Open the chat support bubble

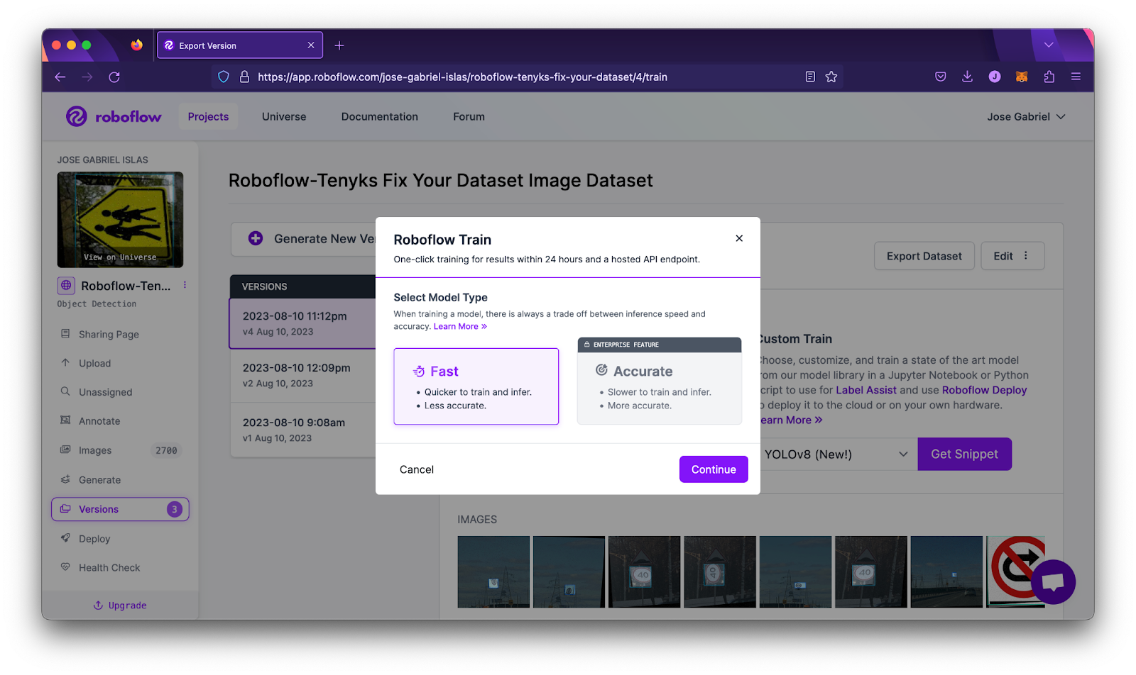pyautogui.click(x=1054, y=581)
